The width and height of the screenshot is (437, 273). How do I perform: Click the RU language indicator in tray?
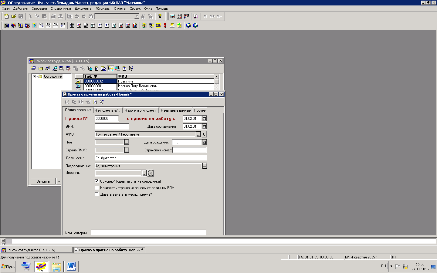tap(384, 266)
